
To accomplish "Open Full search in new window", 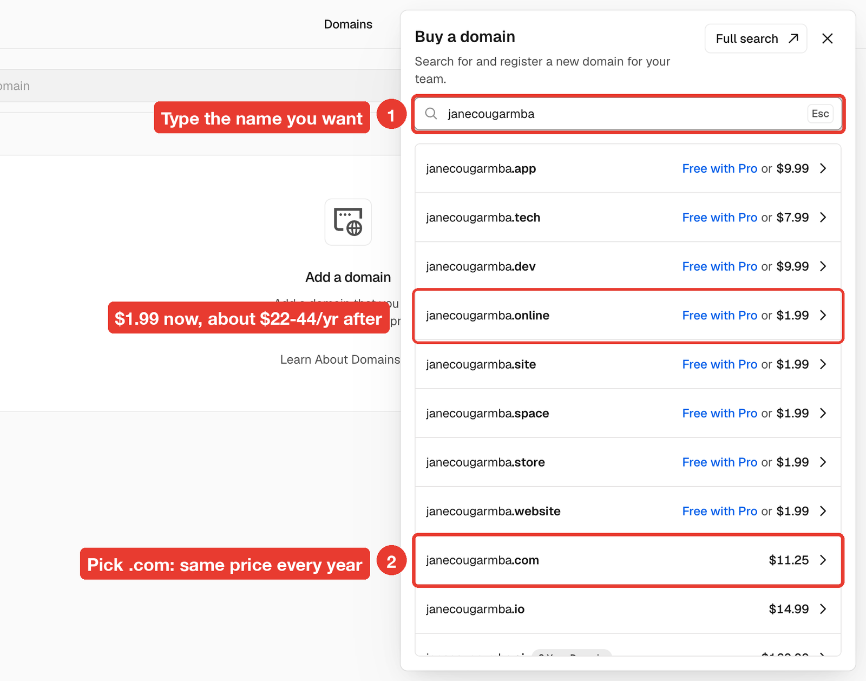I will [756, 38].
